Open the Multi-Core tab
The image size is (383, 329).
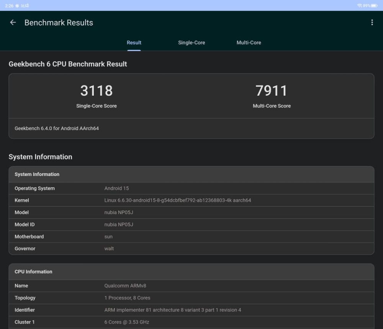coord(249,43)
